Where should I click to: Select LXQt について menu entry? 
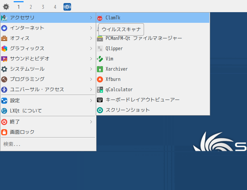coord(48,111)
